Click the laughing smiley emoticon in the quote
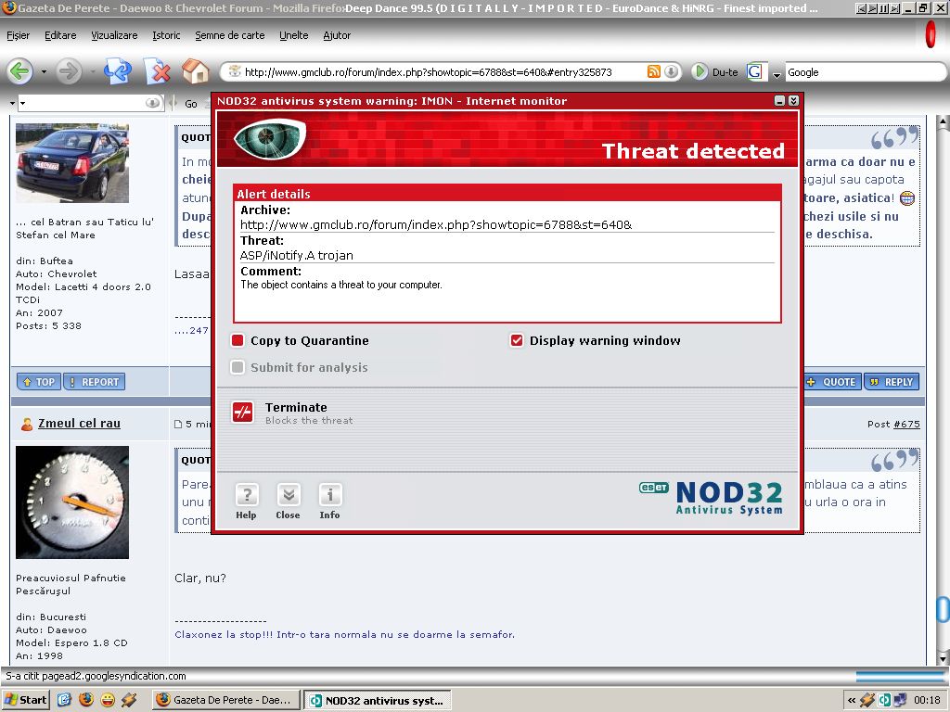950x712 pixels. point(907,198)
